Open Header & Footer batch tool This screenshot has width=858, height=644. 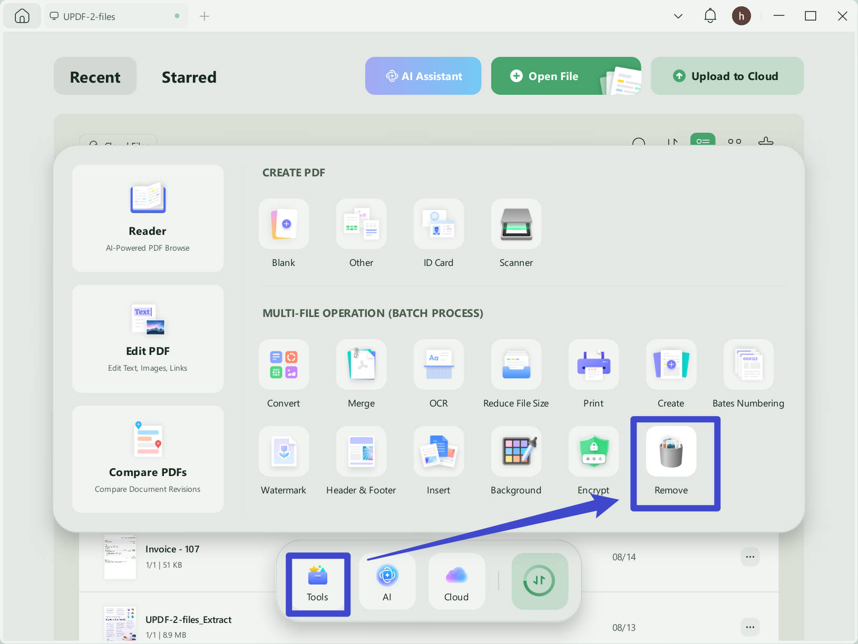(x=361, y=451)
